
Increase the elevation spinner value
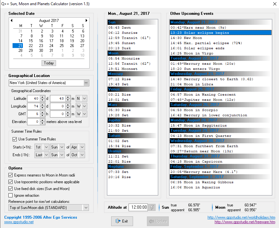pyautogui.click(x=42, y=120)
